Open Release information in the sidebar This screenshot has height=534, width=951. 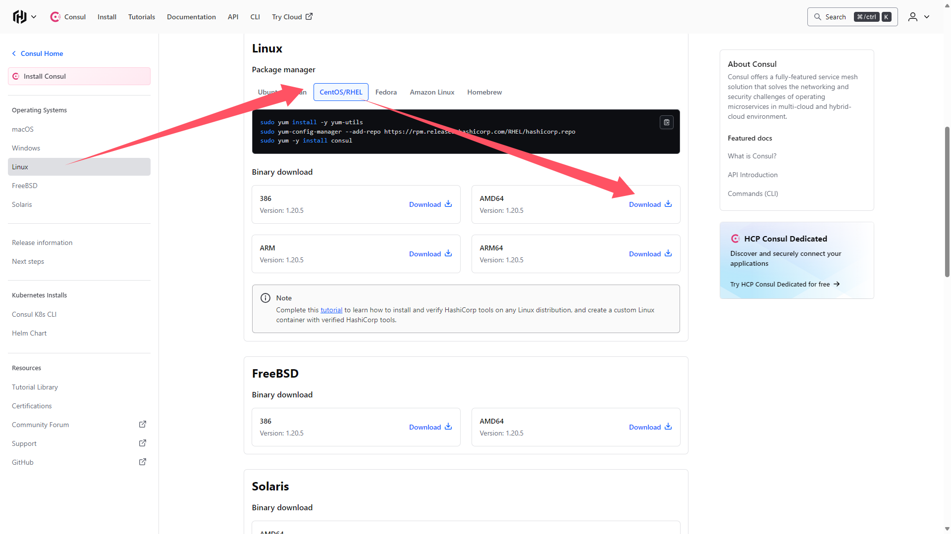[x=42, y=243]
